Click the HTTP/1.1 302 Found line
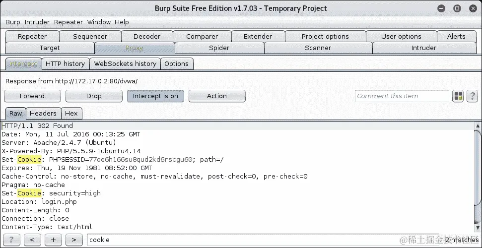 (x=37, y=125)
